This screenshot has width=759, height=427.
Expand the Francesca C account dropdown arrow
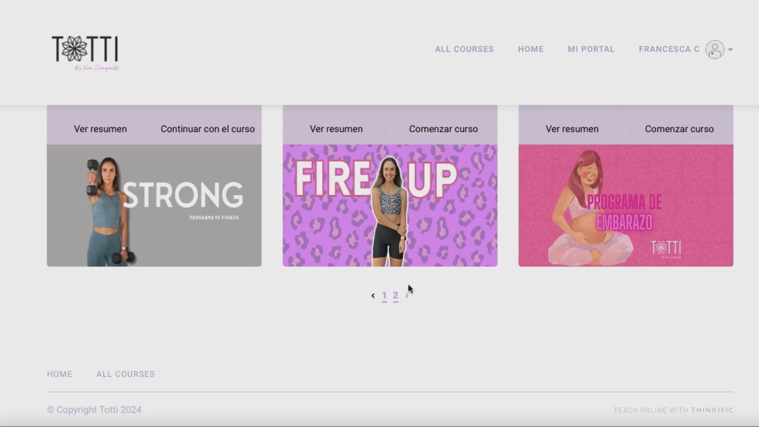730,50
